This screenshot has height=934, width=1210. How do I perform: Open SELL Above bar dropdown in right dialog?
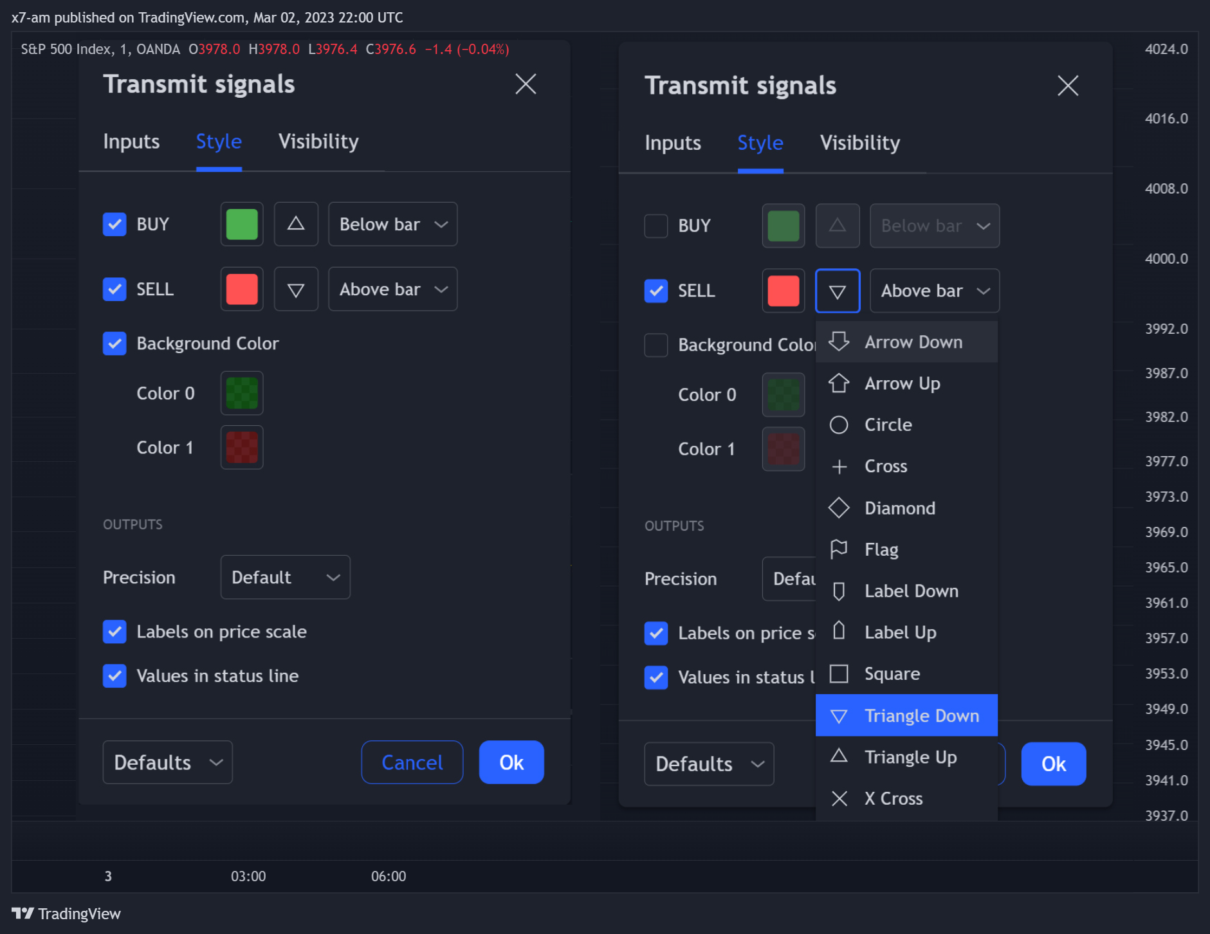tap(935, 291)
